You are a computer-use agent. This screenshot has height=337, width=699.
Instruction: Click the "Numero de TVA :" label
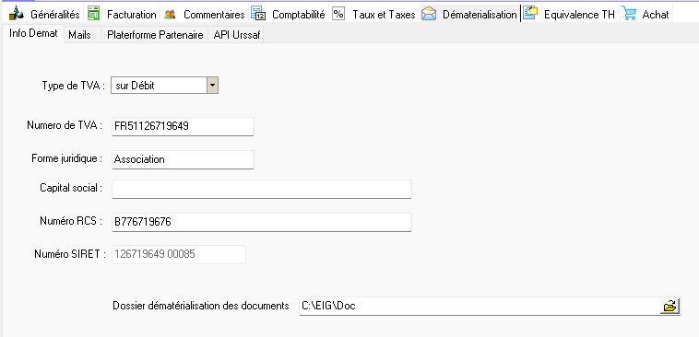[65, 125]
